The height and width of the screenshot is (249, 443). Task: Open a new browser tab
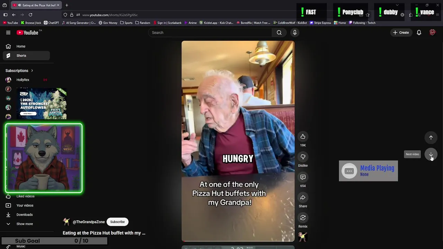coord(67,5)
